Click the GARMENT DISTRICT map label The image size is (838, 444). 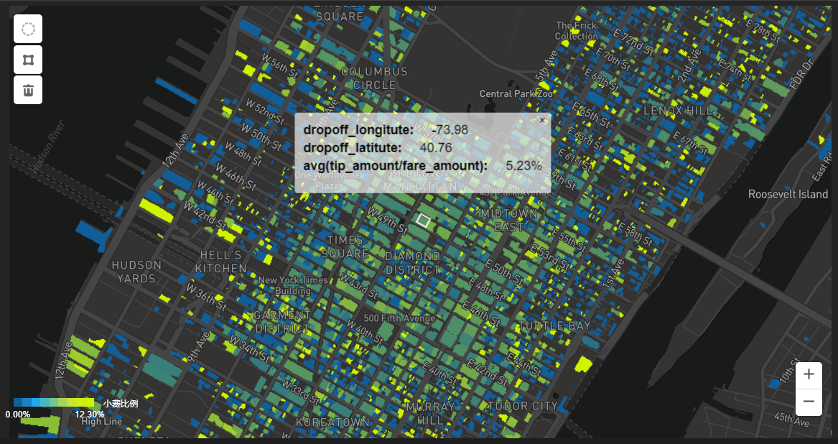[x=281, y=322]
